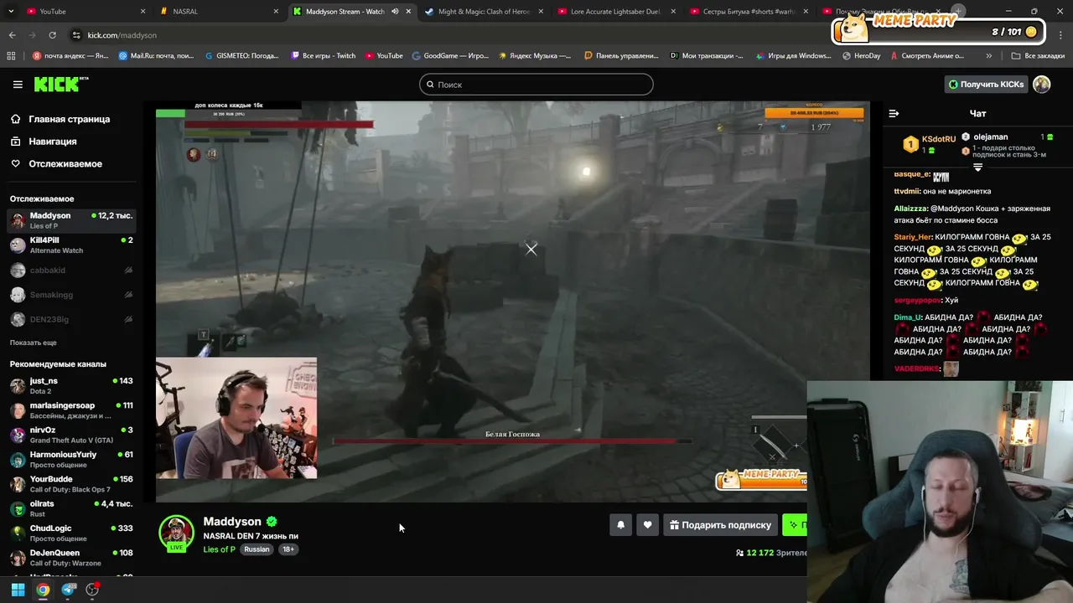The image size is (1073, 603).
Task: Open recommended channel DeJenQueen
Action: click(x=71, y=558)
